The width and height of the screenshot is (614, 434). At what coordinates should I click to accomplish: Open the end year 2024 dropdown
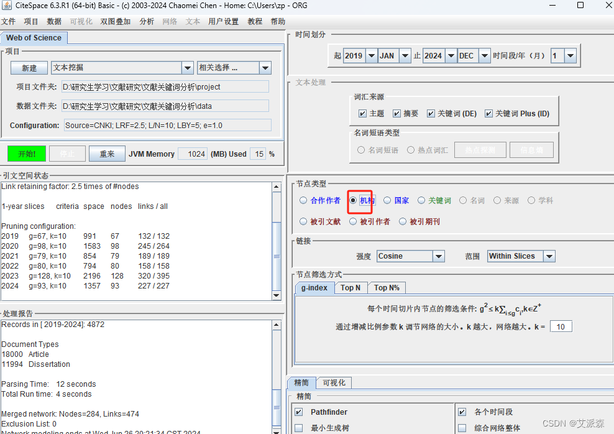(451, 55)
